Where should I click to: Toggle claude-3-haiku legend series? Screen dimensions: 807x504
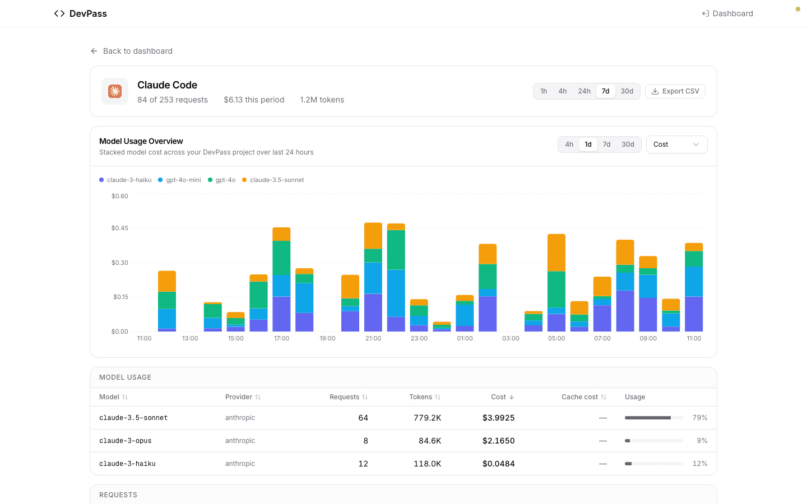click(126, 180)
